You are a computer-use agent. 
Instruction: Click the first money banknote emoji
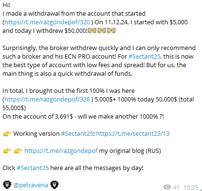coord(92,30)
